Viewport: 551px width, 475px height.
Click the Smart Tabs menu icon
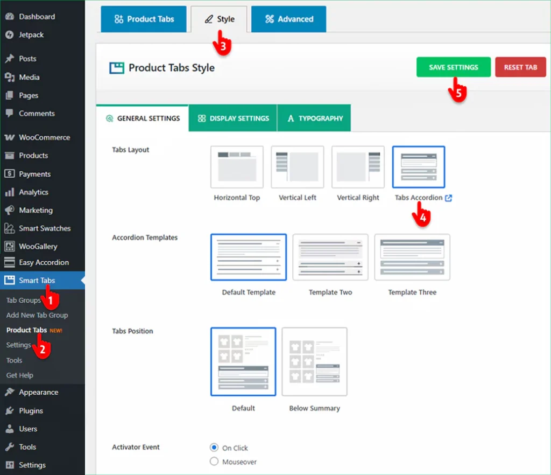pos(10,280)
